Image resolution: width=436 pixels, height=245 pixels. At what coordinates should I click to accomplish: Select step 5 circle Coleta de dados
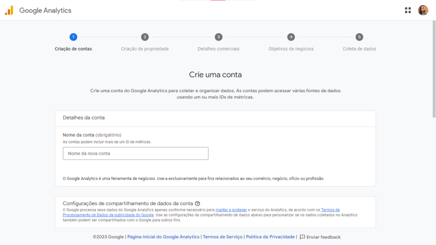tap(359, 37)
